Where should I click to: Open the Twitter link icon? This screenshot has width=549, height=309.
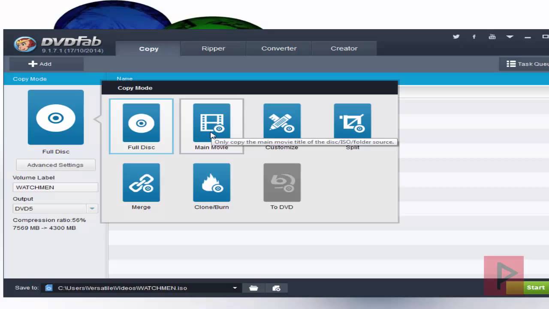(x=456, y=37)
